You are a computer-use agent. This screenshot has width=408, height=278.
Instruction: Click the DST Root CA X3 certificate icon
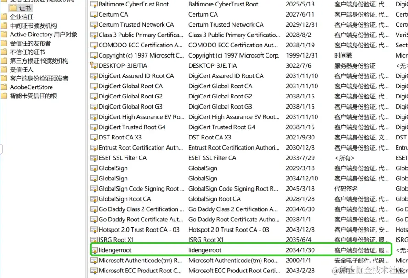94,138
